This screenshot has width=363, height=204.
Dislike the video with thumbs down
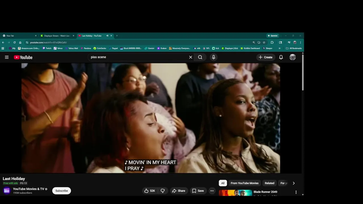(x=163, y=191)
